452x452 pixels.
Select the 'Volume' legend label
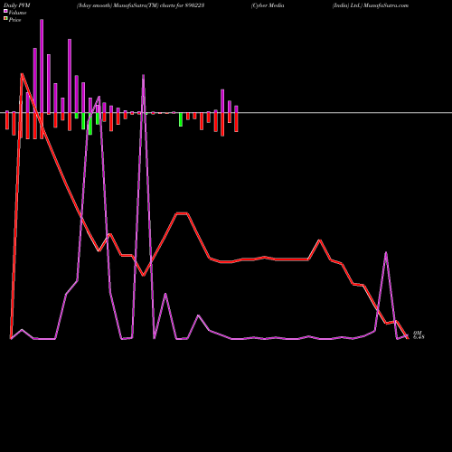coord(17,13)
